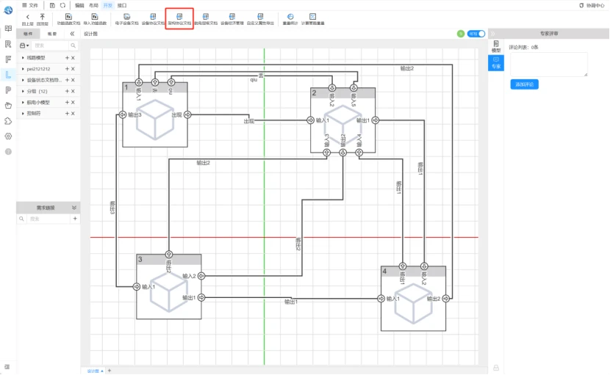Open the 重量统计 pie chart tool
610x375 pixels.
pyautogui.click(x=290, y=17)
